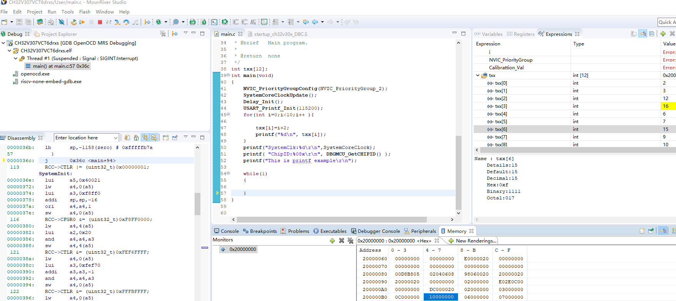
Task: Open the Enter location here dropdown arrow
Action: click(115, 138)
